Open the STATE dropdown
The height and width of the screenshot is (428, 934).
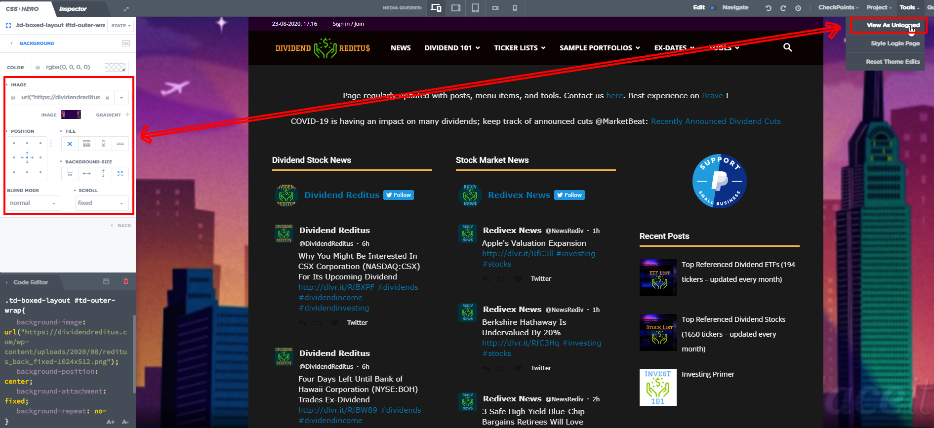click(x=121, y=26)
